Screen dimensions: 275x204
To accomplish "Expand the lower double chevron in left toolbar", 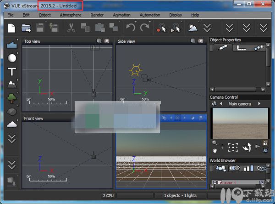I will pyautogui.click(x=12, y=165).
